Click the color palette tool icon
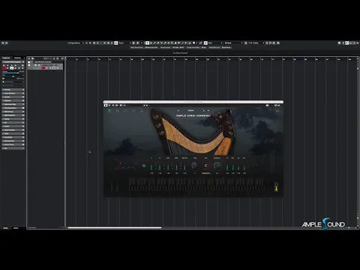The width and height of the screenshot is (360, 270). tap(194, 43)
